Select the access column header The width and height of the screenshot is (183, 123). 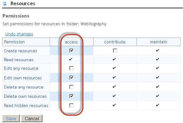tap(71, 42)
